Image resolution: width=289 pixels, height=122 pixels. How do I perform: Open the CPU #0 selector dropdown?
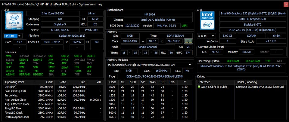pyautogui.click(x=13, y=36)
